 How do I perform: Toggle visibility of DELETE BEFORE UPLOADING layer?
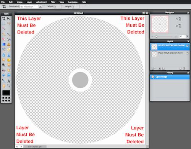tap(187, 46)
